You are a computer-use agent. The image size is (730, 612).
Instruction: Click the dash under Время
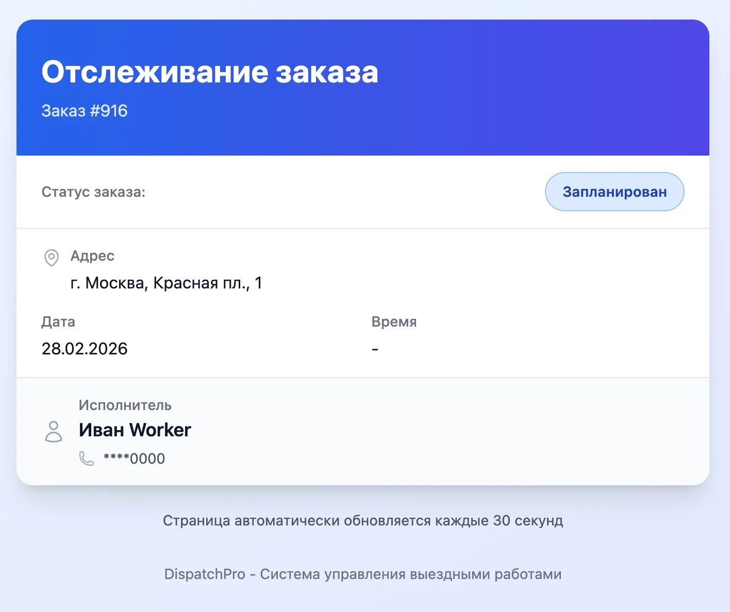point(375,349)
